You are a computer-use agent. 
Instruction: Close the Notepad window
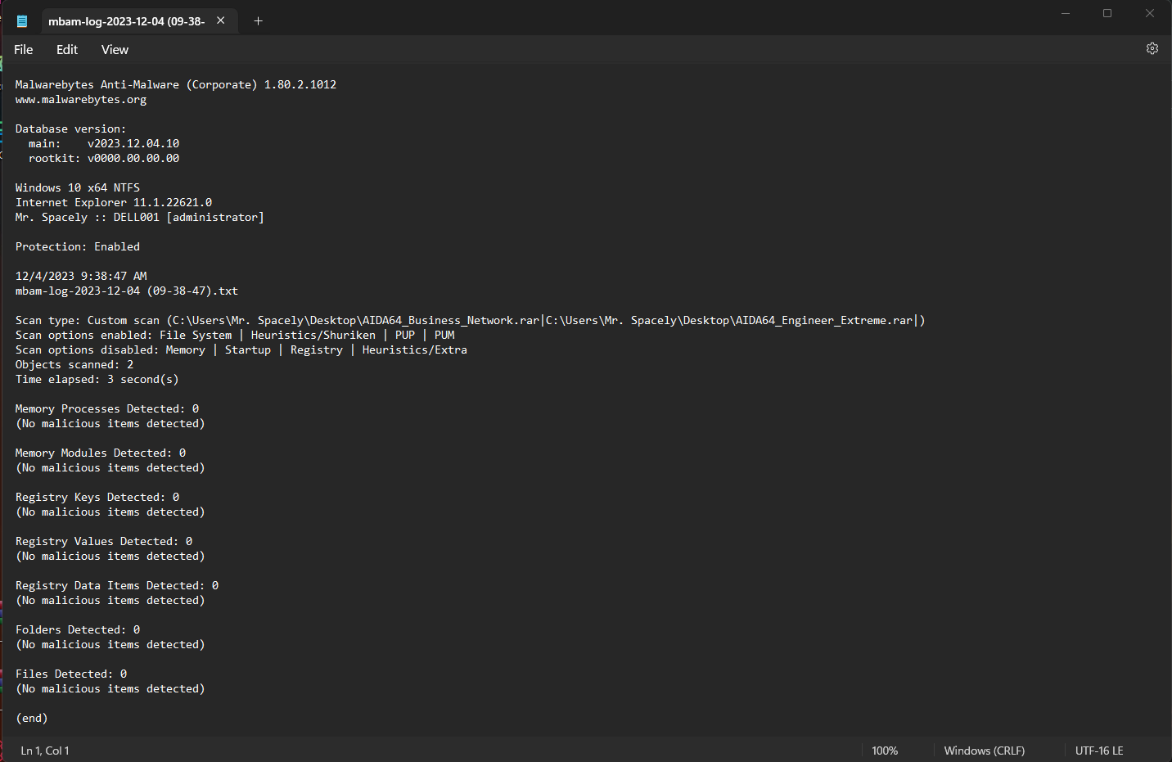click(1150, 13)
